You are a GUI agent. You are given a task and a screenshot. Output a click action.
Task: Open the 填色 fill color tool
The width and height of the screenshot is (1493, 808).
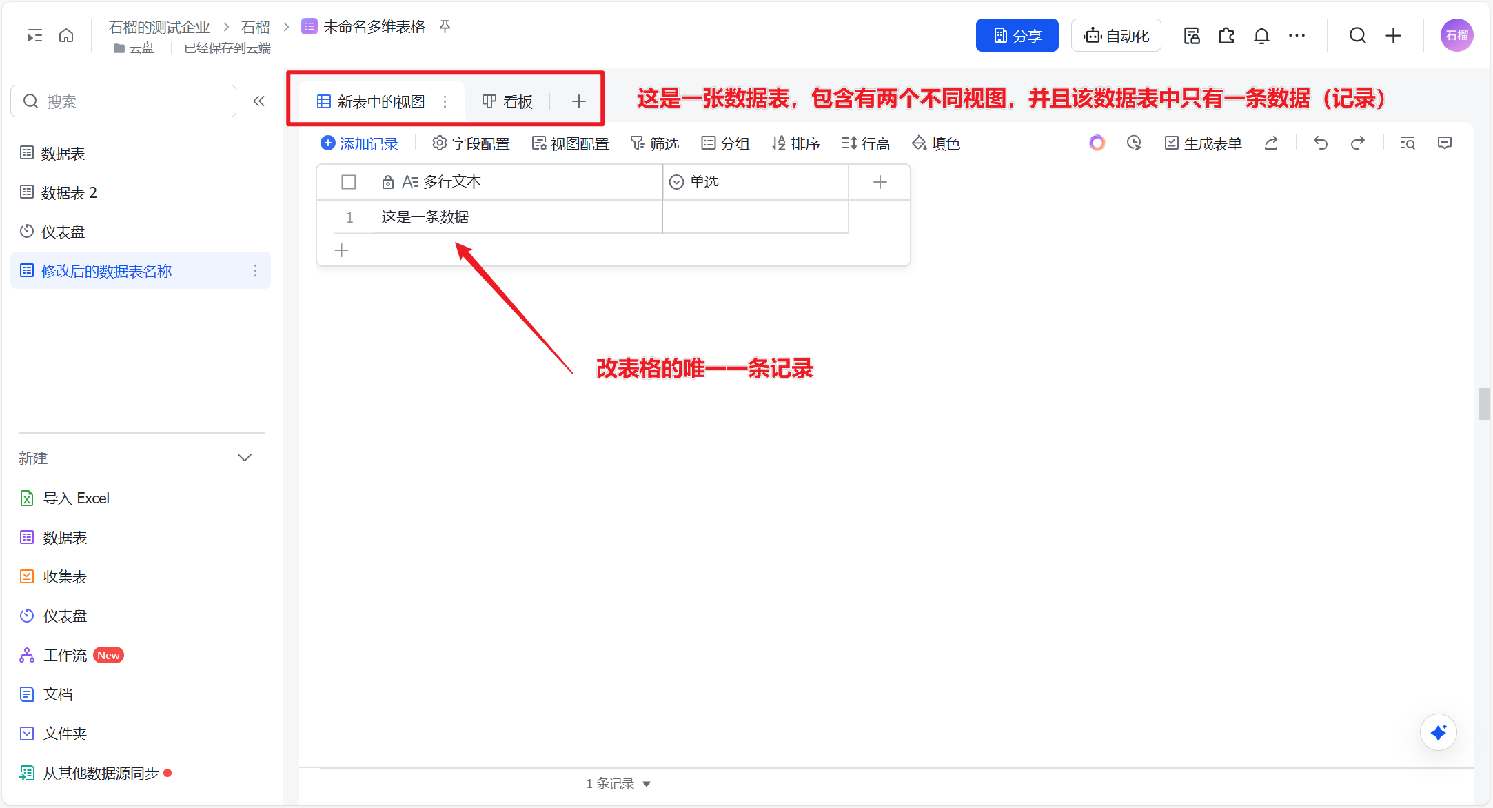(x=936, y=143)
